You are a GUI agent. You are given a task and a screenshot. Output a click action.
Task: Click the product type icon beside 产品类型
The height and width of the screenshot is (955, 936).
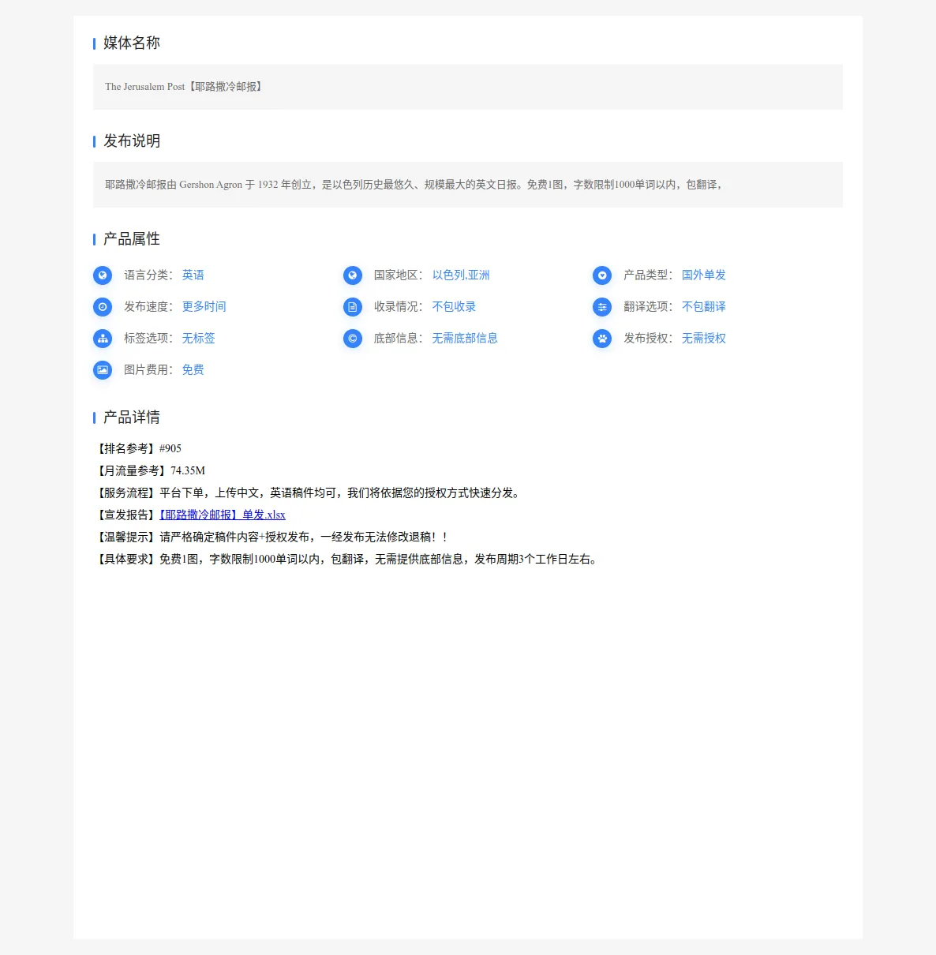602,275
